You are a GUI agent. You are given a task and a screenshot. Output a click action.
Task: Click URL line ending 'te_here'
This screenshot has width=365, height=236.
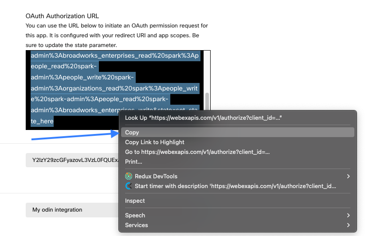point(42,121)
